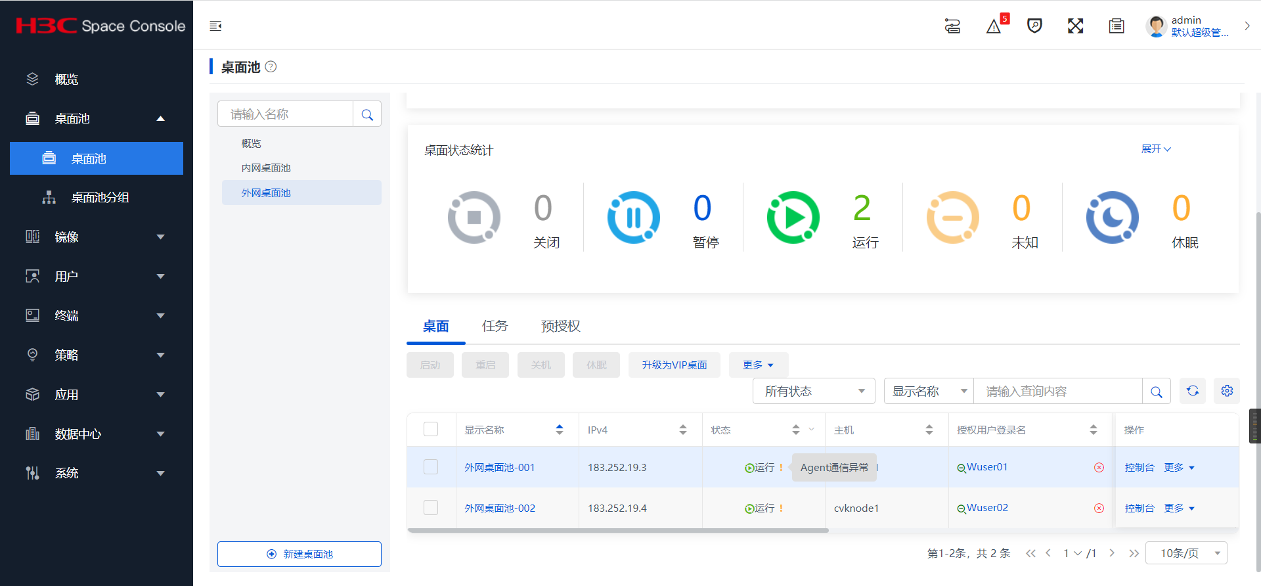The height and width of the screenshot is (586, 1261).
Task: Open the task list clipboard icon
Action: coord(1116,26)
